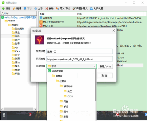Select PHP folder in left tree
This screenshot has width=147, height=121.
[16, 55]
